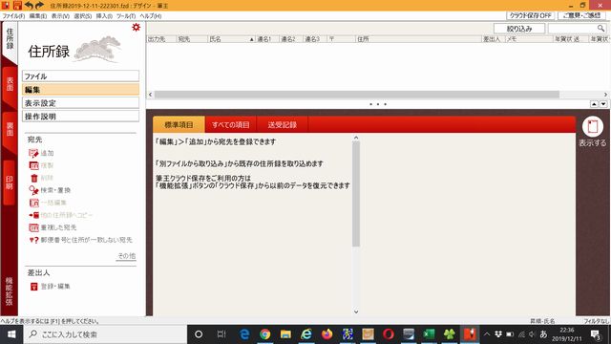611x344 pixels.
Task: Click the 宛先 column header
Action: pos(192,39)
